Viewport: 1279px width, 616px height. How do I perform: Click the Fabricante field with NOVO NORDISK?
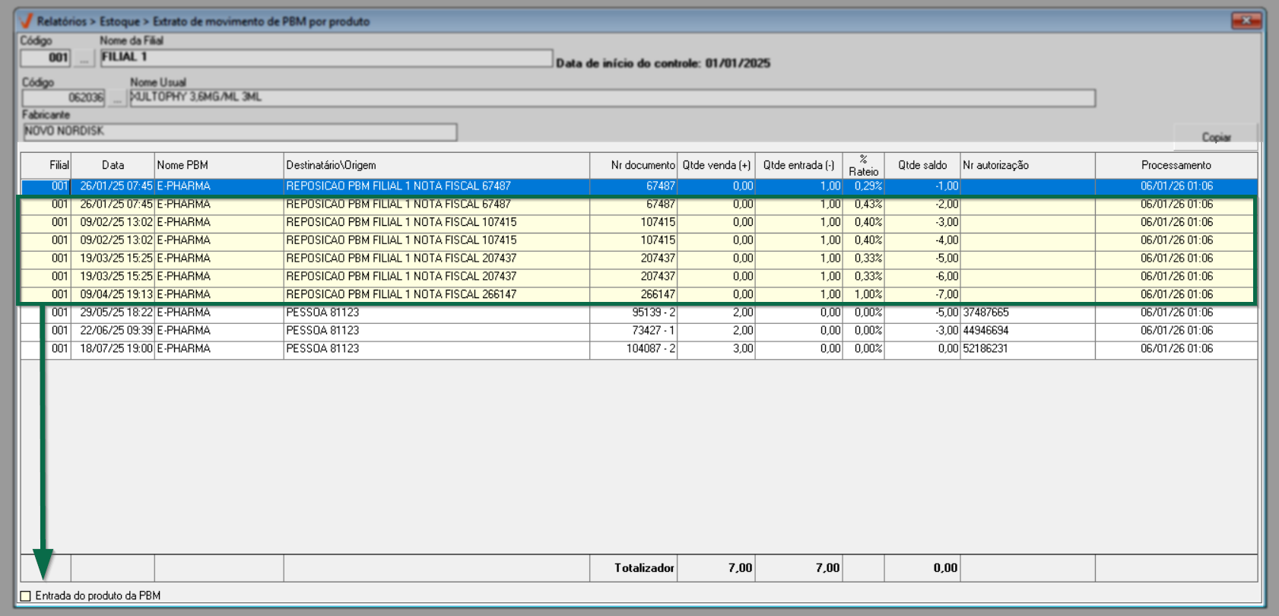(x=239, y=132)
